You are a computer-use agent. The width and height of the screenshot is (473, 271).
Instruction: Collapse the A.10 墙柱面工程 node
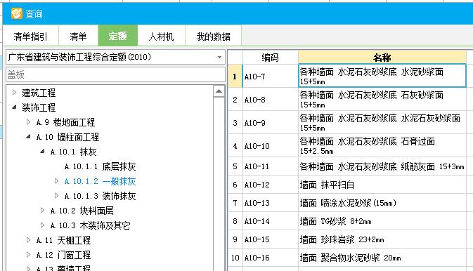click(x=28, y=137)
